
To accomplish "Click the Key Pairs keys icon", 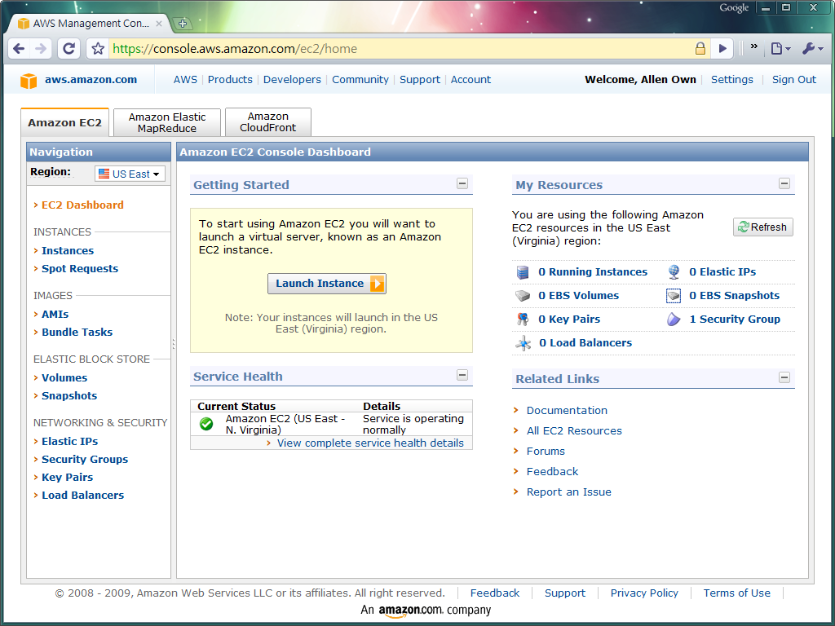I will (523, 320).
